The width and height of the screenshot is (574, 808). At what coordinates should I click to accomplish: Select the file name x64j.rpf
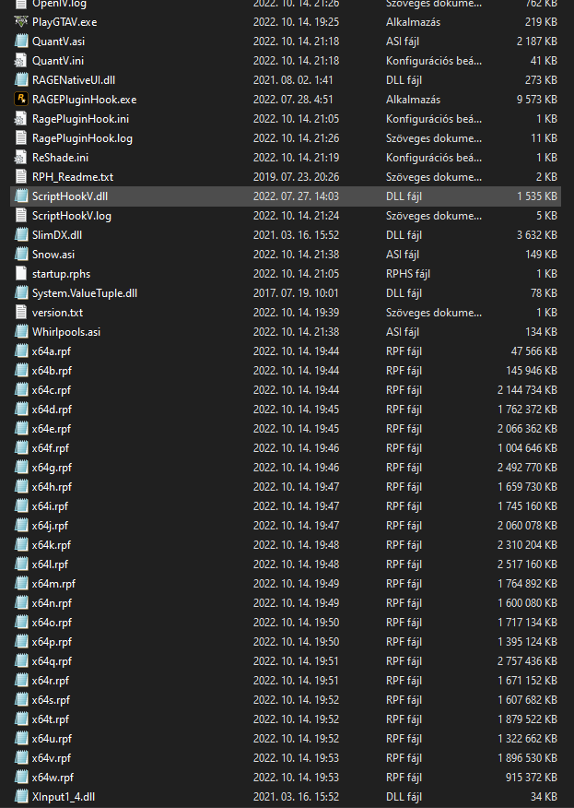point(50,526)
